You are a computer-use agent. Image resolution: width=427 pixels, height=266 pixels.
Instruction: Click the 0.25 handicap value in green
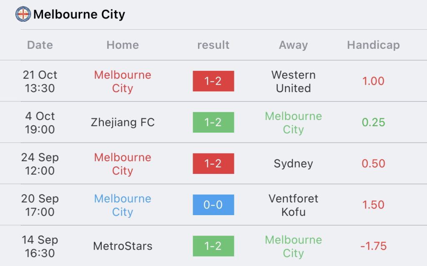coord(373,123)
